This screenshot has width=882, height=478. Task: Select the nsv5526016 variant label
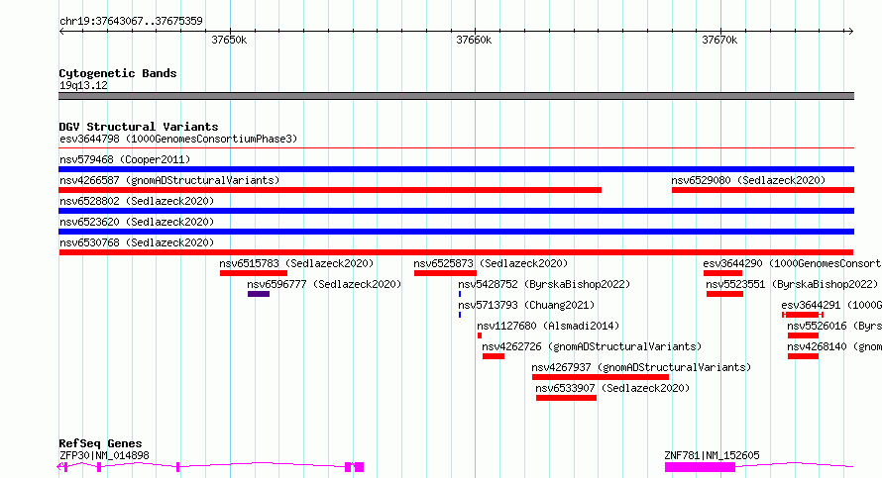click(x=834, y=326)
